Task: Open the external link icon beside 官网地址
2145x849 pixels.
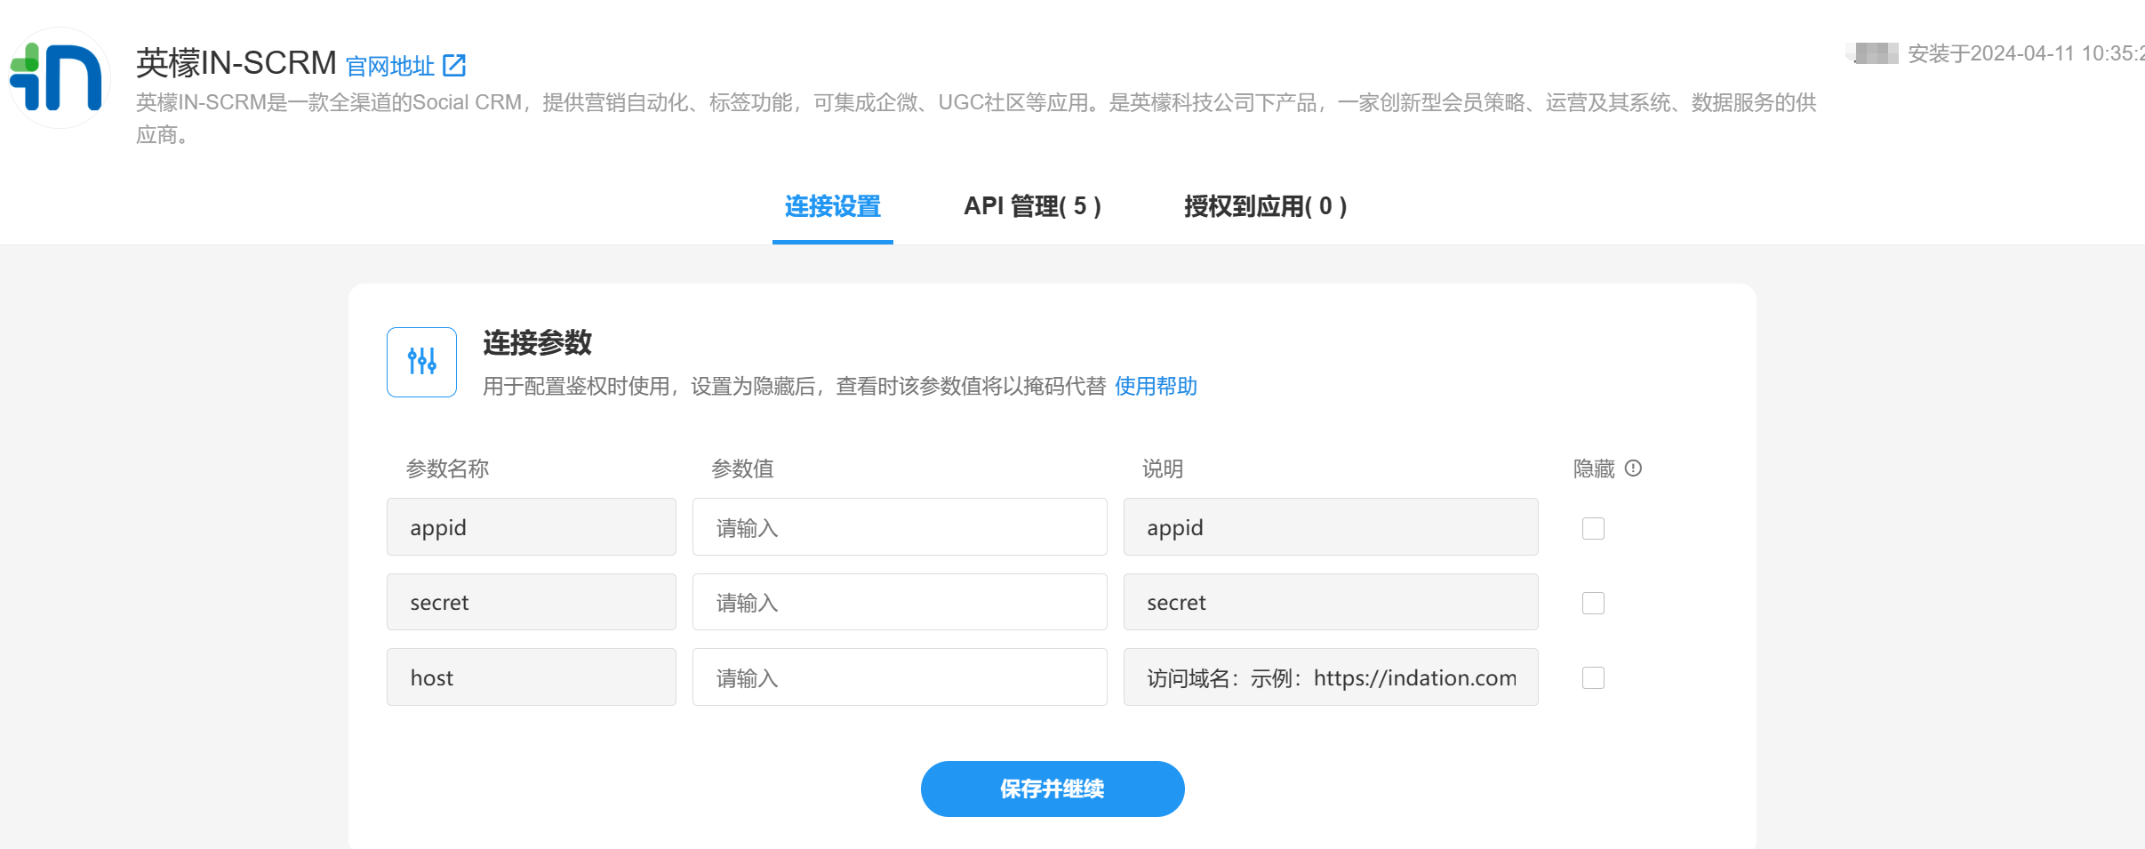Action: (454, 65)
